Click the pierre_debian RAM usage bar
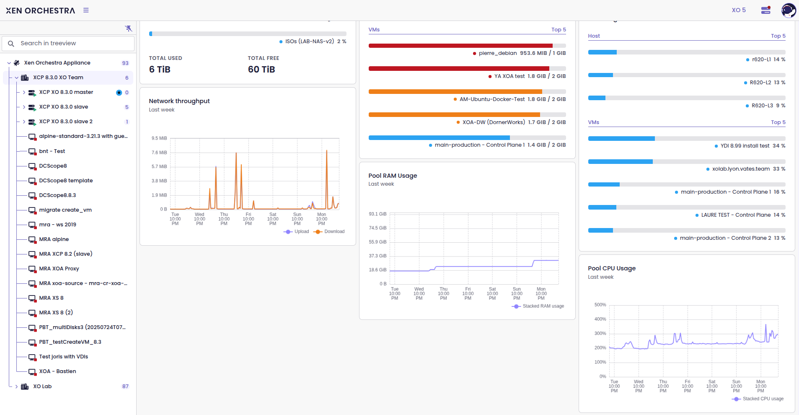The height and width of the screenshot is (415, 799). point(467,46)
